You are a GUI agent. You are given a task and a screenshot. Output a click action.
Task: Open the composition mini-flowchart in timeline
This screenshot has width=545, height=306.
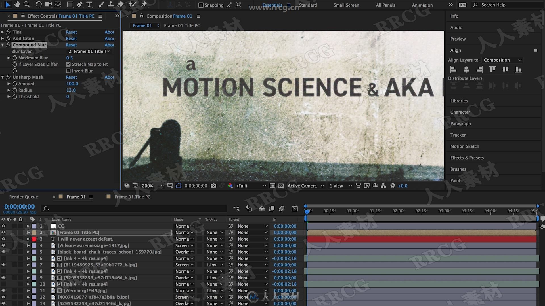tap(236, 209)
